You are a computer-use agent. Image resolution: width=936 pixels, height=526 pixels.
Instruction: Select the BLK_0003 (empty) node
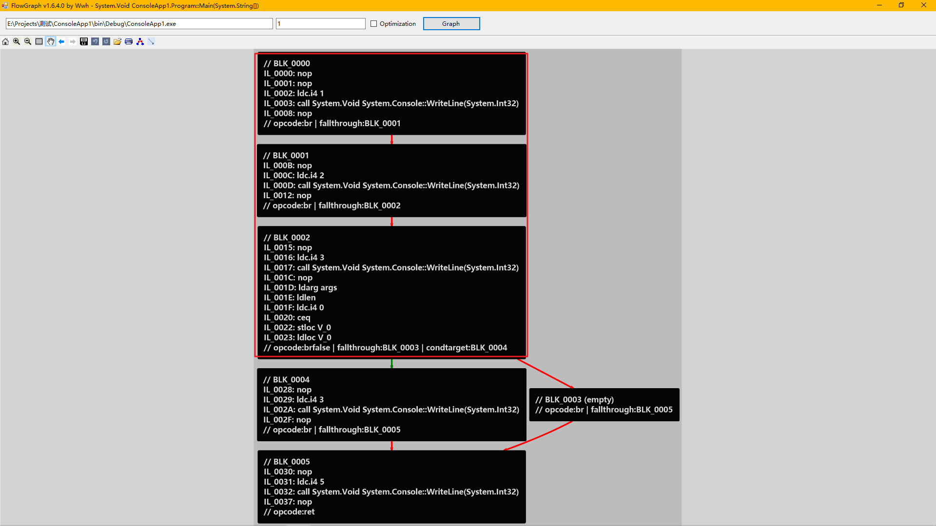[x=604, y=405]
